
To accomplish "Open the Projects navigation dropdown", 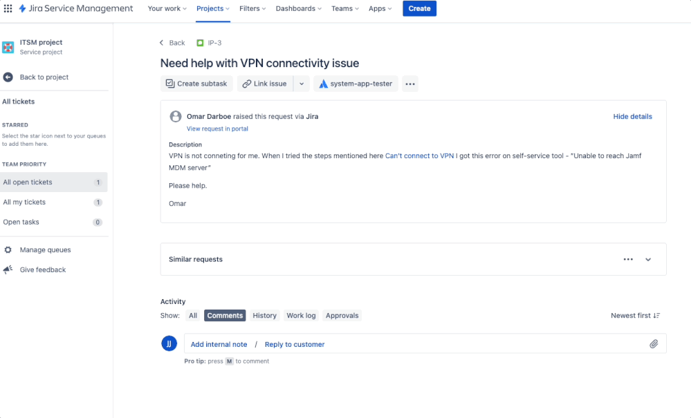I will [x=212, y=8].
